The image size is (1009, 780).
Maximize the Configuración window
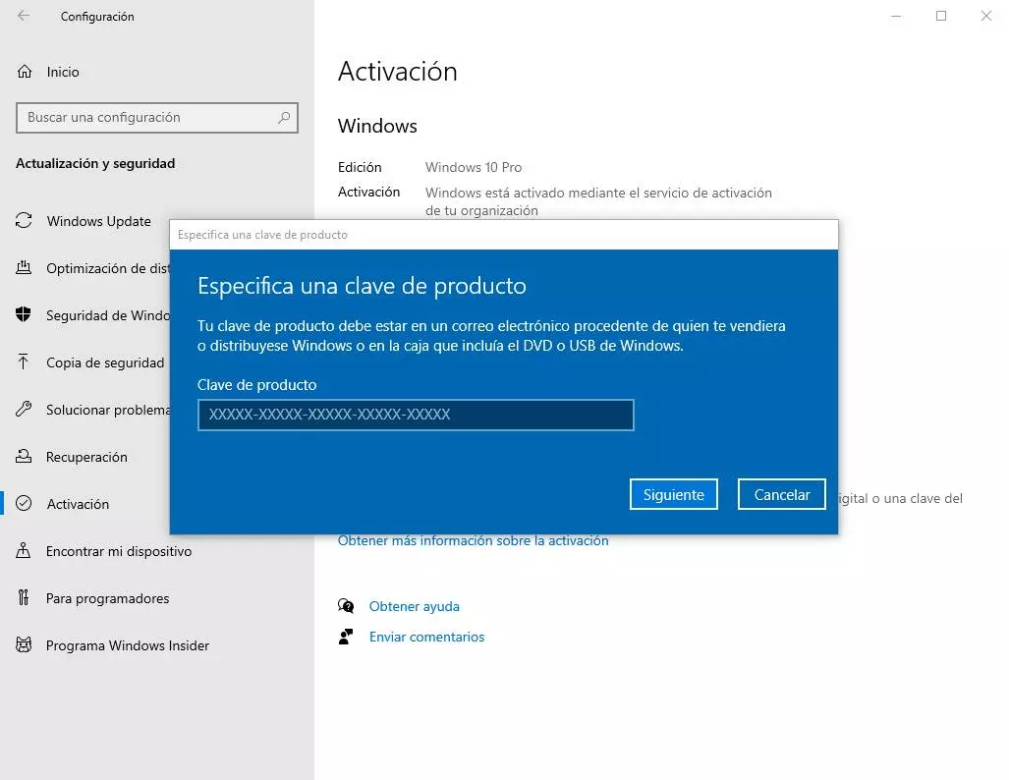[x=941, y=16]
